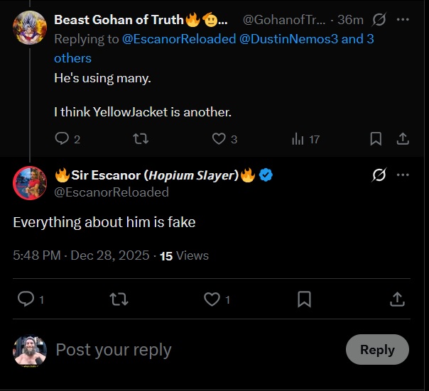Like Sir Escanor's main tweet
The image size is (429, 391).
click(x=212, y=299)
